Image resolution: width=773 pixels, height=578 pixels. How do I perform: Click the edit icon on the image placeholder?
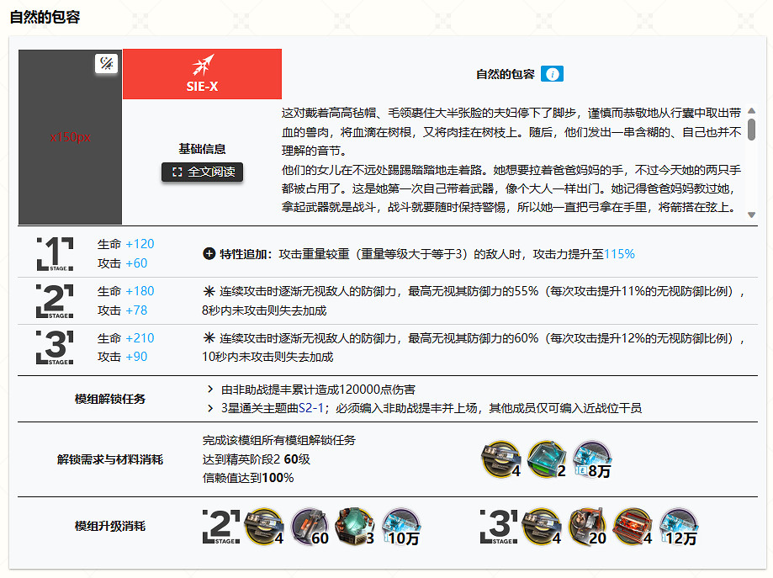click(x=106, y=65)
